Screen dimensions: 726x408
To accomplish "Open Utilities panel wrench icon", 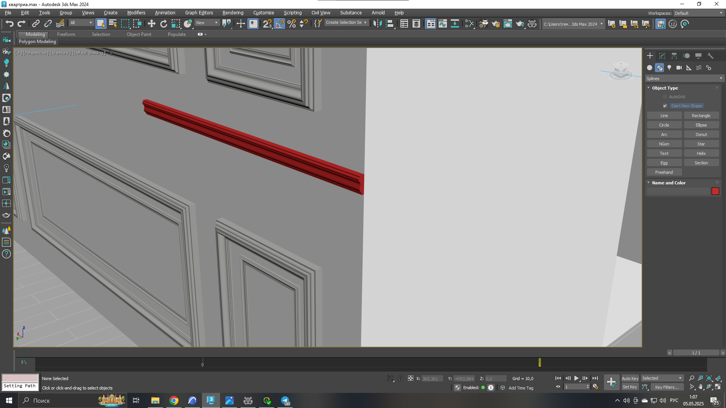I will (x=710, y=56).
